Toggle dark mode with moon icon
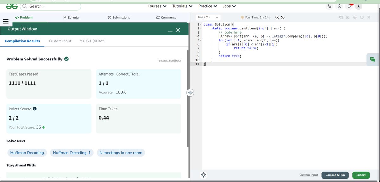Viewport: 380px width, 182px height. 339,6
